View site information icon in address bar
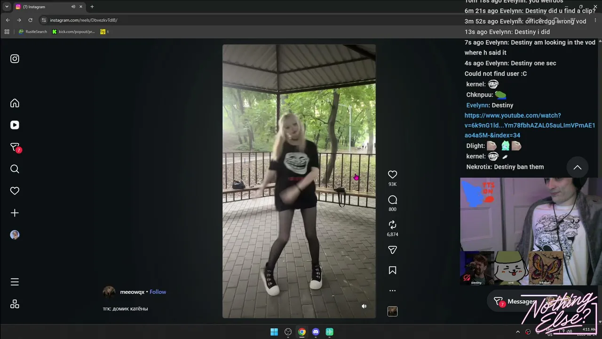Viewport: 602px width, 339px height. (44, 20)
